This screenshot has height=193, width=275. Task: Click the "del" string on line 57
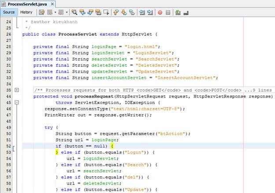pyautogui.click(x=131, y=177)
